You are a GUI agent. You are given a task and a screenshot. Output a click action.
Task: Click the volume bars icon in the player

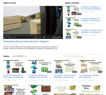[x=36, y=37]
